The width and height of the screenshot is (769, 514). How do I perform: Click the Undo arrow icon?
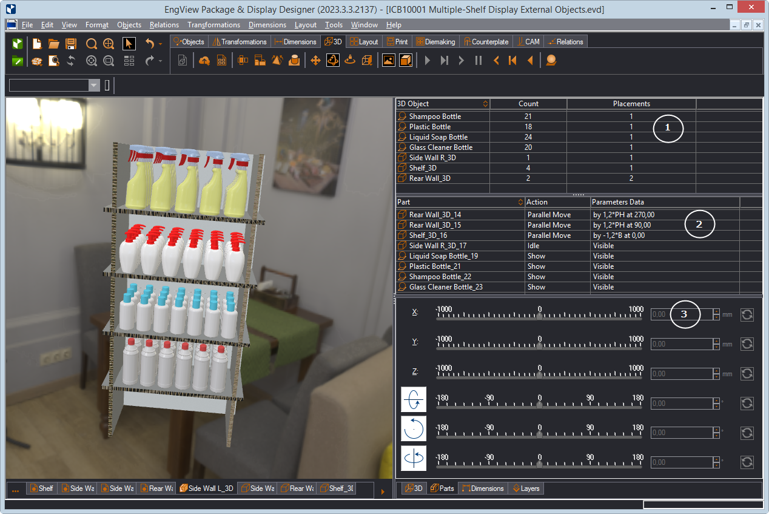coord(150,44)
